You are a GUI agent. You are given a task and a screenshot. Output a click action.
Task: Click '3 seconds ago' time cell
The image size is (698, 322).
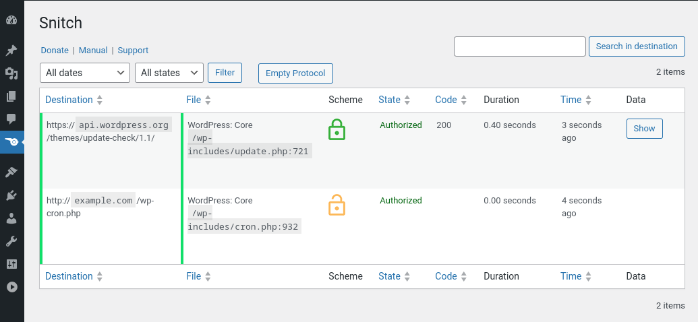click(582, 131)
